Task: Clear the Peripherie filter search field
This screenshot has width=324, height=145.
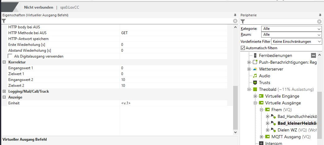Action: [x=319, y=21]
